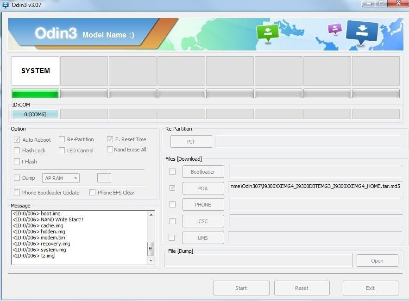Viewport: 409px width, 301px height.
Task: Untick the checkbox beside PDA file
Action: click(x=172, y=188)
